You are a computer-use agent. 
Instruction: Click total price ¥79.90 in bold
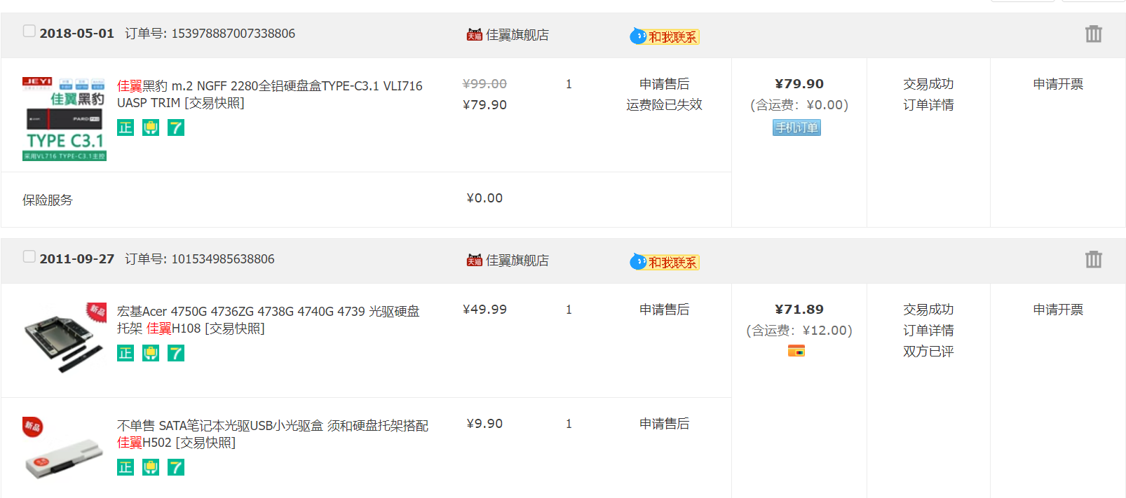(799, 84)
